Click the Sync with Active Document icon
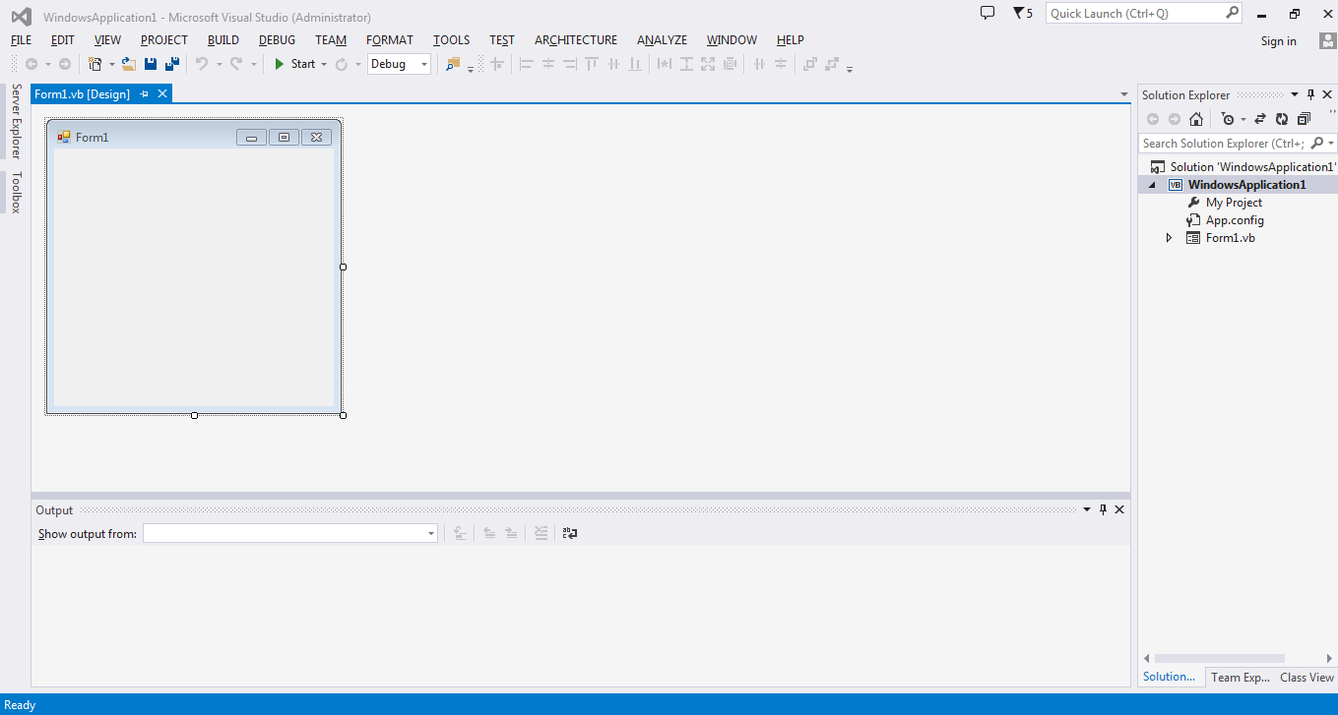 [x=1260, y=119]
